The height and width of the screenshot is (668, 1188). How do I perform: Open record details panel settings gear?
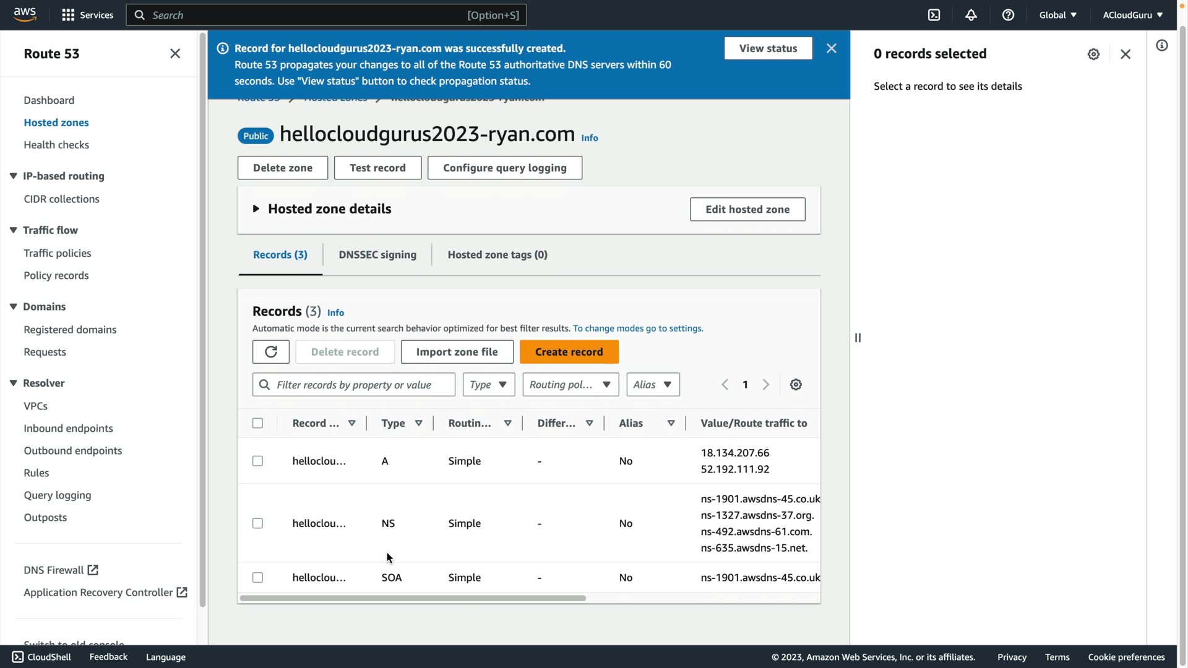1093,54
